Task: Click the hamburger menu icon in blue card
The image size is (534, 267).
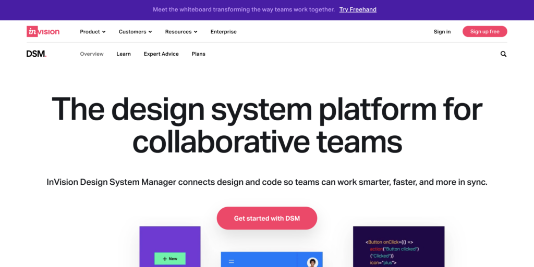Action: pos(232,261)
